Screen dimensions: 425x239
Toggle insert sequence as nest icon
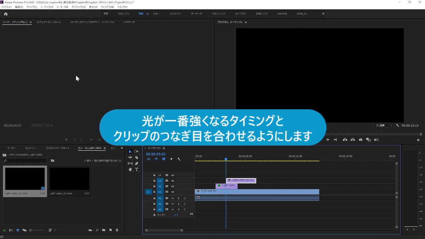coord(149,159)
